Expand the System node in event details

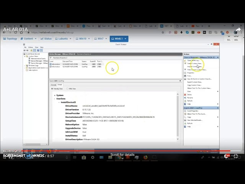point(55,95)
